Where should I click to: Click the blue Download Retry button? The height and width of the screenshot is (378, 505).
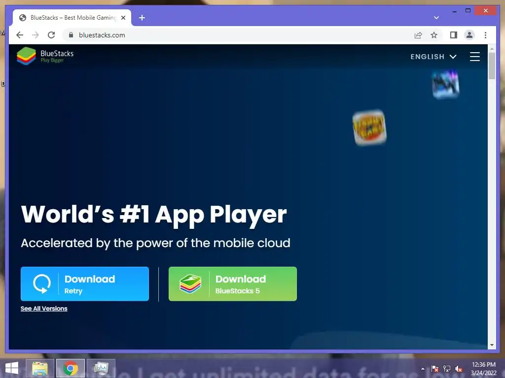click(85, 284)
